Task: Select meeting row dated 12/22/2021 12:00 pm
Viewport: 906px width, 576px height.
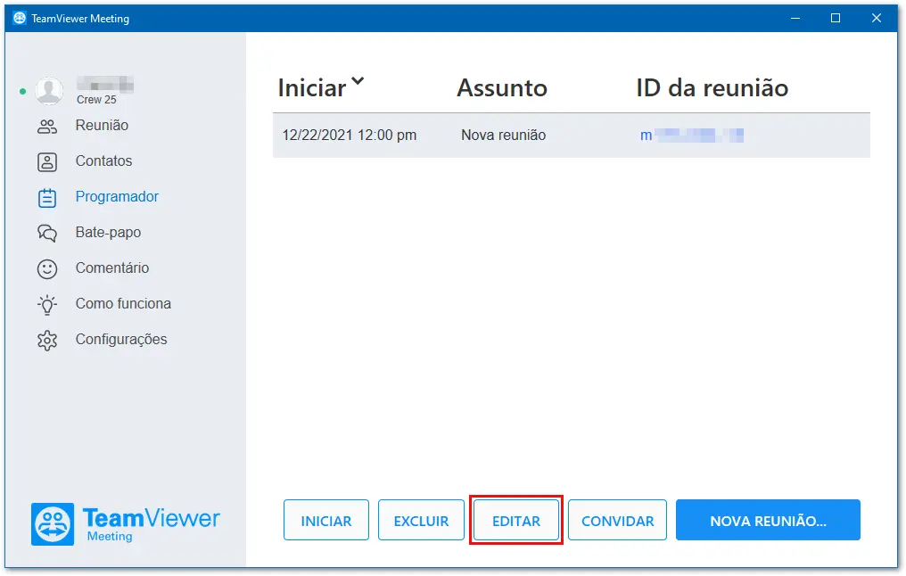Action: pos(572,136)
